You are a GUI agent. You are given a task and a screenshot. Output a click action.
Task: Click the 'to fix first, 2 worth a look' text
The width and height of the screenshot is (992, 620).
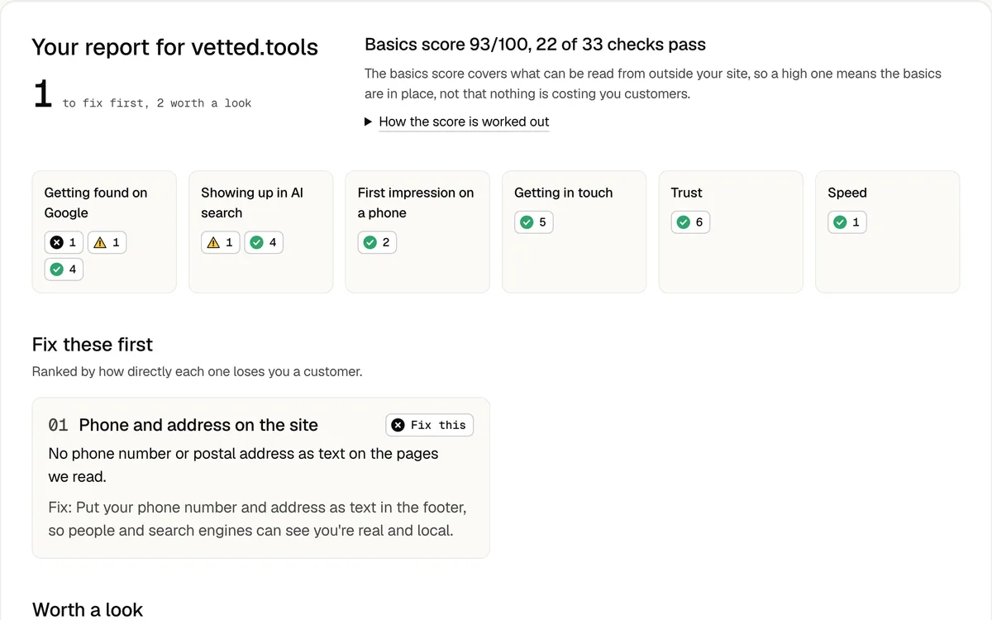pyautogui.click(x=157, y=103)
